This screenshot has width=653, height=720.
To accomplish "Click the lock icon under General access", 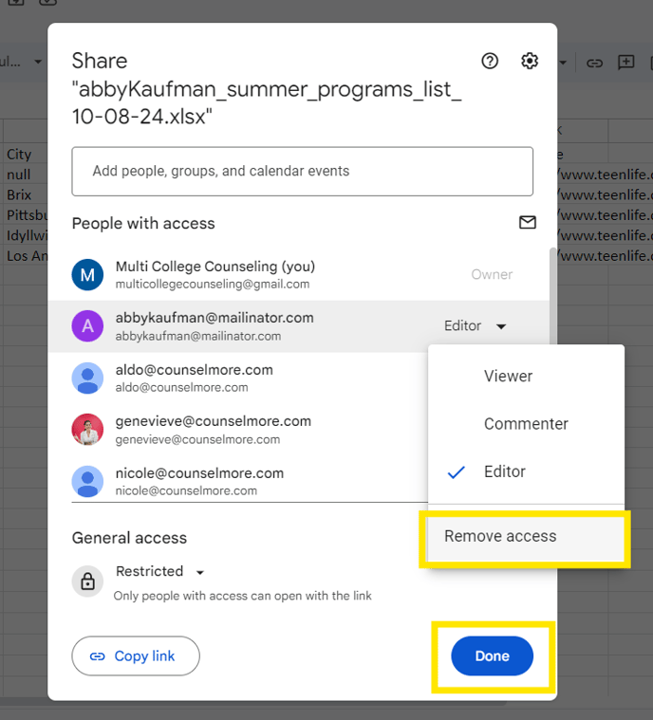I will click(x=87, y=582).
